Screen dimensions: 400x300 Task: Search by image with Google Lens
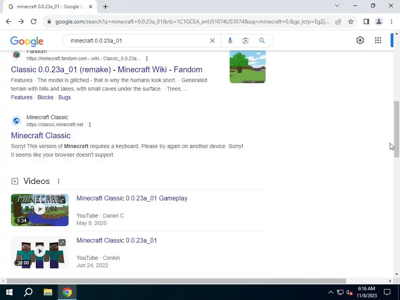tap(245, 41)
